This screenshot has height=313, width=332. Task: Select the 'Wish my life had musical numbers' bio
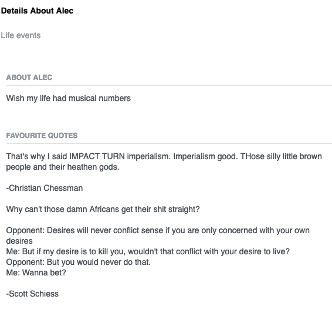(69, 98)
